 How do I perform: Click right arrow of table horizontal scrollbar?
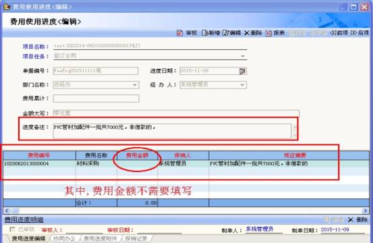point(365,211)
